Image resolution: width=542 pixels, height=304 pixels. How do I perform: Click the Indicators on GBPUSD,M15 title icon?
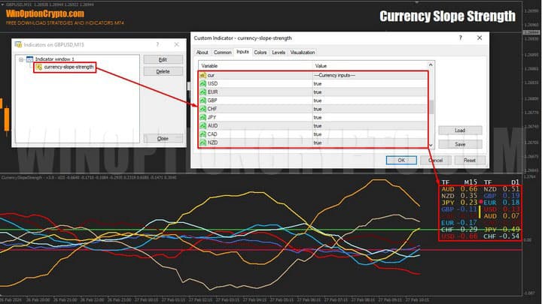(x=18, y=44)
